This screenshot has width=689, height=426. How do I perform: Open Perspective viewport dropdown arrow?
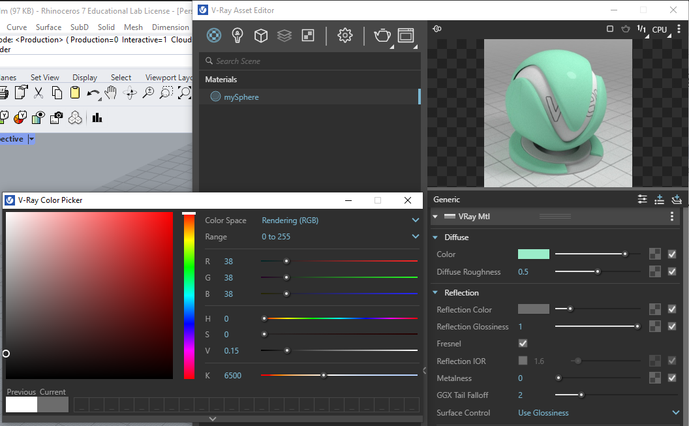click(31, 139)
